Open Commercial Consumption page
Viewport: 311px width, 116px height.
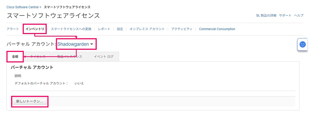217,29
